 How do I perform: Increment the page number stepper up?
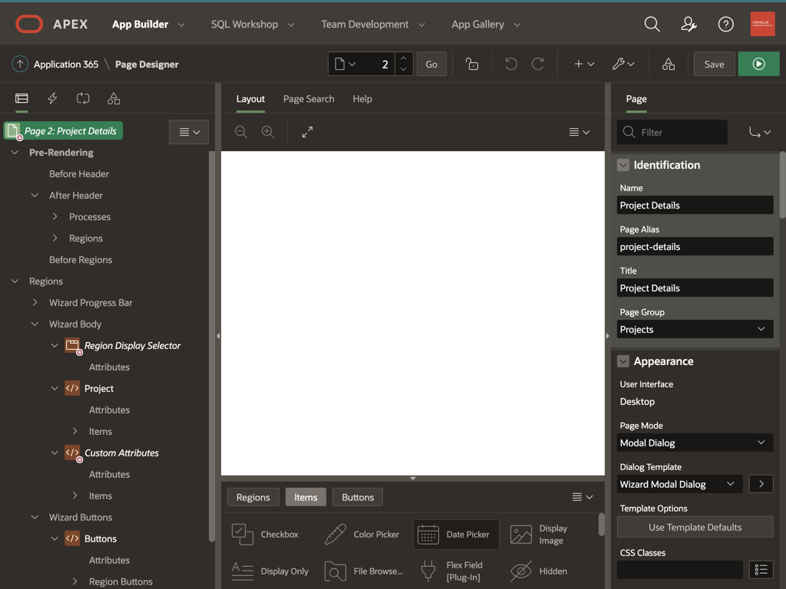click(x=403, y=58)
